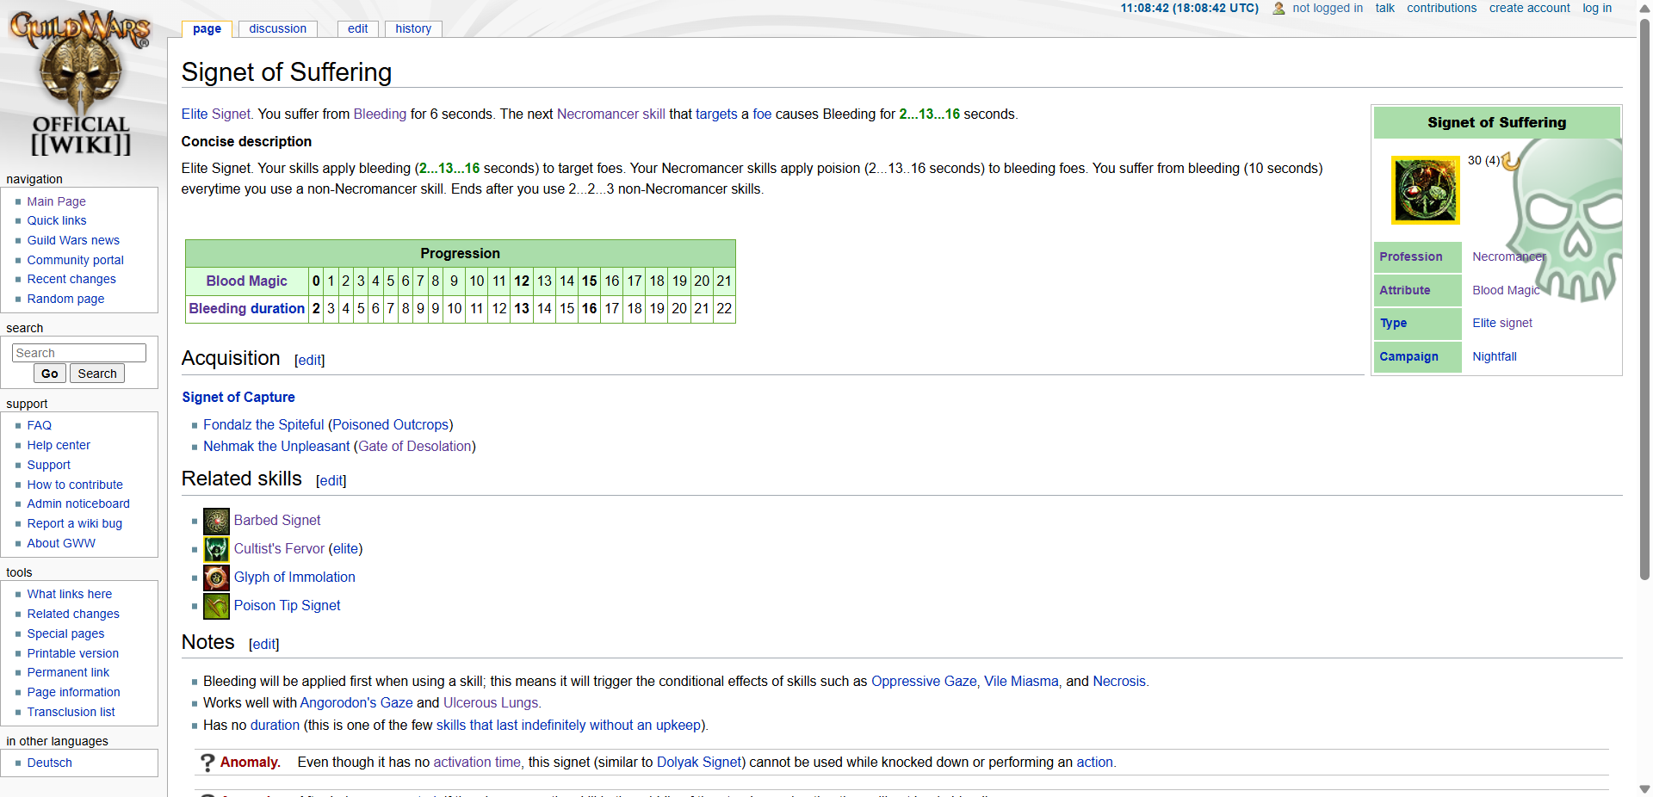Screen dimensions: 1653x797
Task: Open Quick links in the sidebar
Action: [57, 220]
